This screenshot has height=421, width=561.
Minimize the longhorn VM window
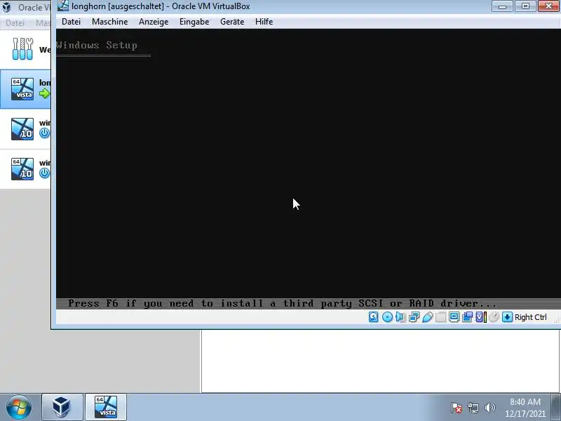tap(502, 6)
